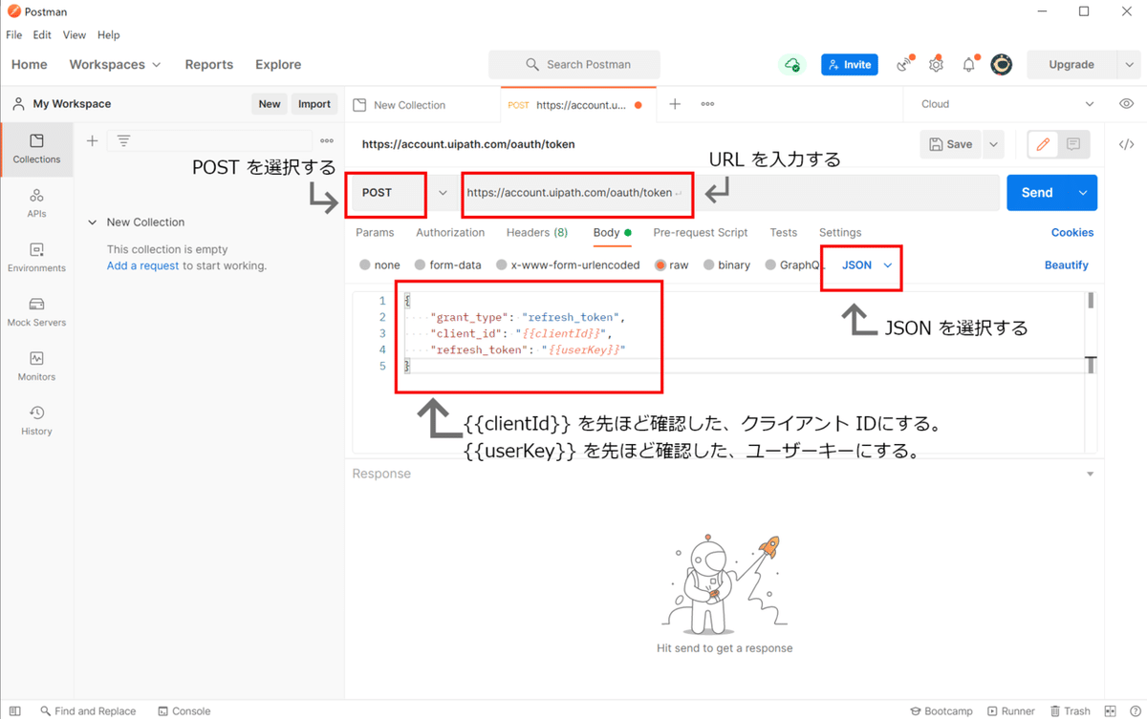The image size is (1147, 719).
Task: Open the JSON format dropdown
Action: (860, 264)
